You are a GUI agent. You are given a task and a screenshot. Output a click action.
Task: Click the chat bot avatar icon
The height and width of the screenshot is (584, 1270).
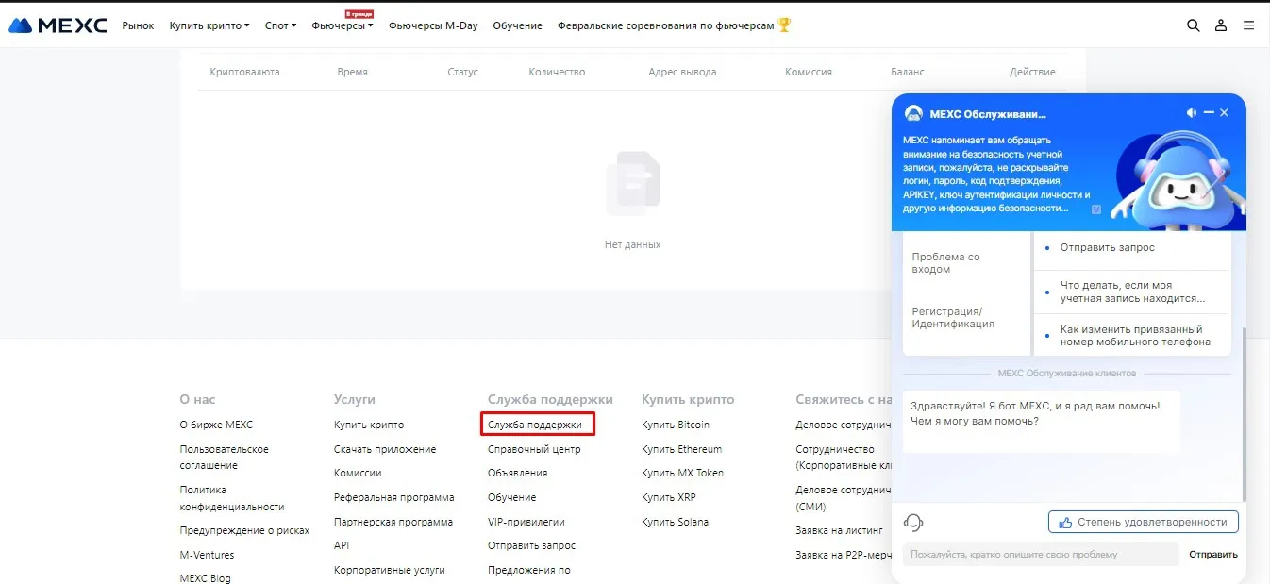[913, 113]
